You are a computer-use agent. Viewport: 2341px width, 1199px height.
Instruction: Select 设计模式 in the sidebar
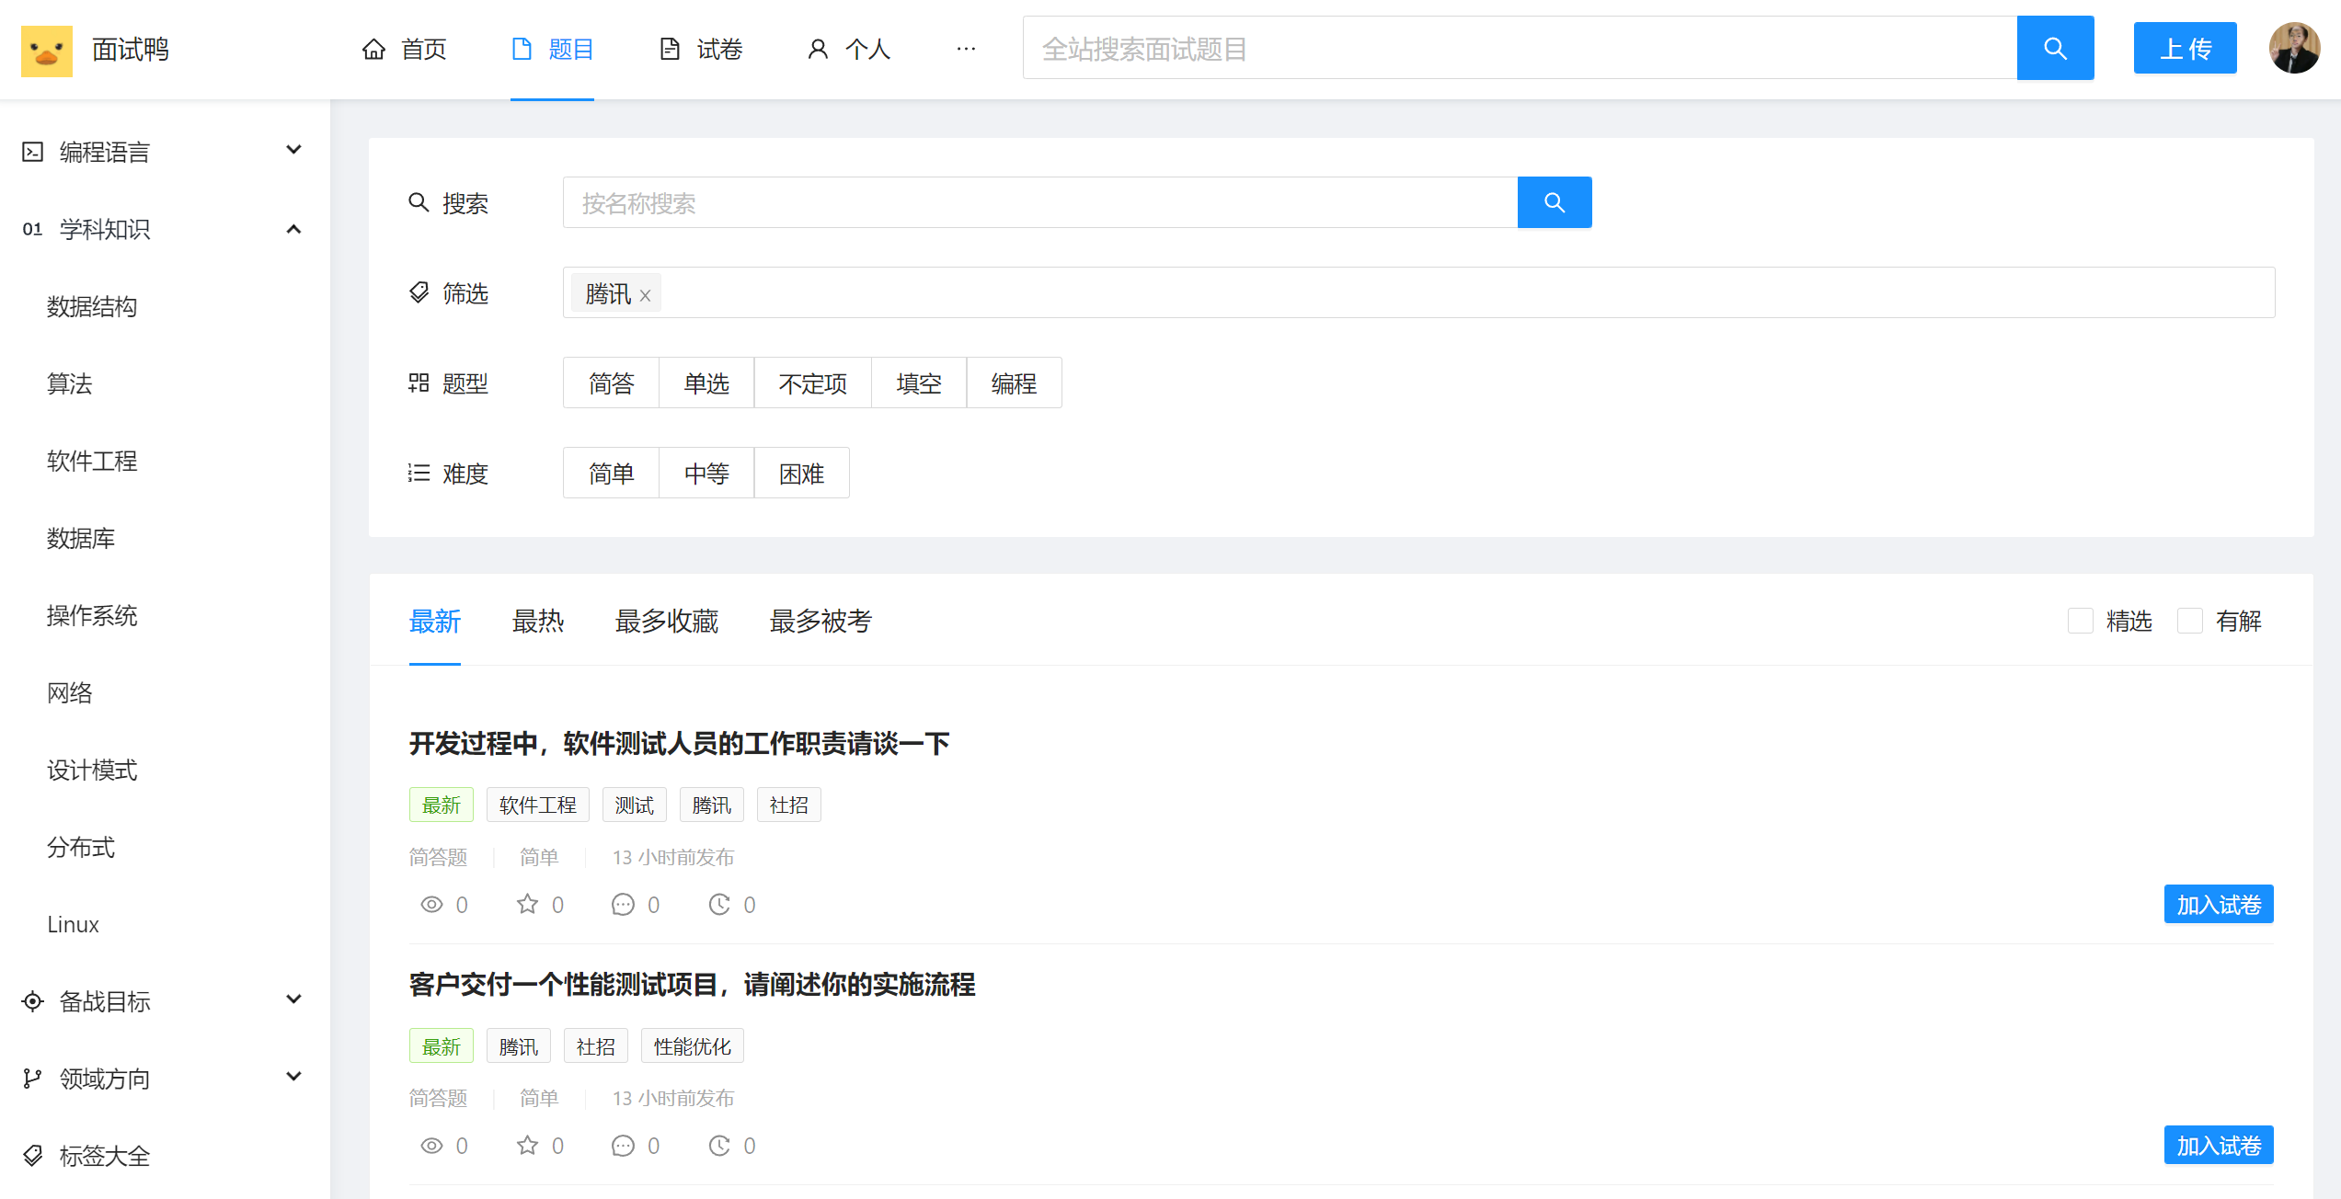click(x=92, y=770)
